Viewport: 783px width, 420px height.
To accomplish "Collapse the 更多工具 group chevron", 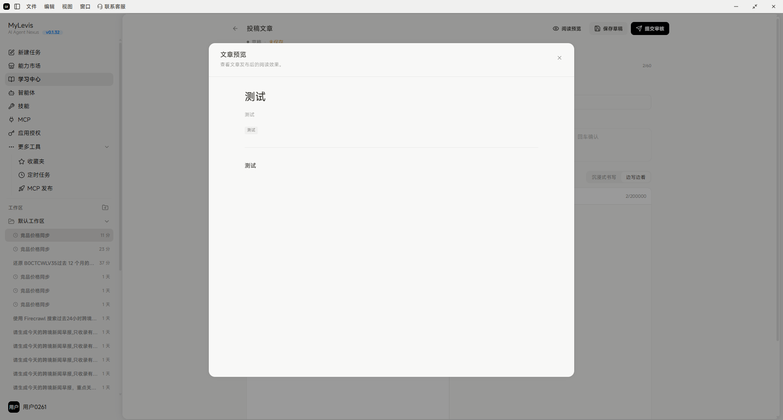I will pos(107,147).
